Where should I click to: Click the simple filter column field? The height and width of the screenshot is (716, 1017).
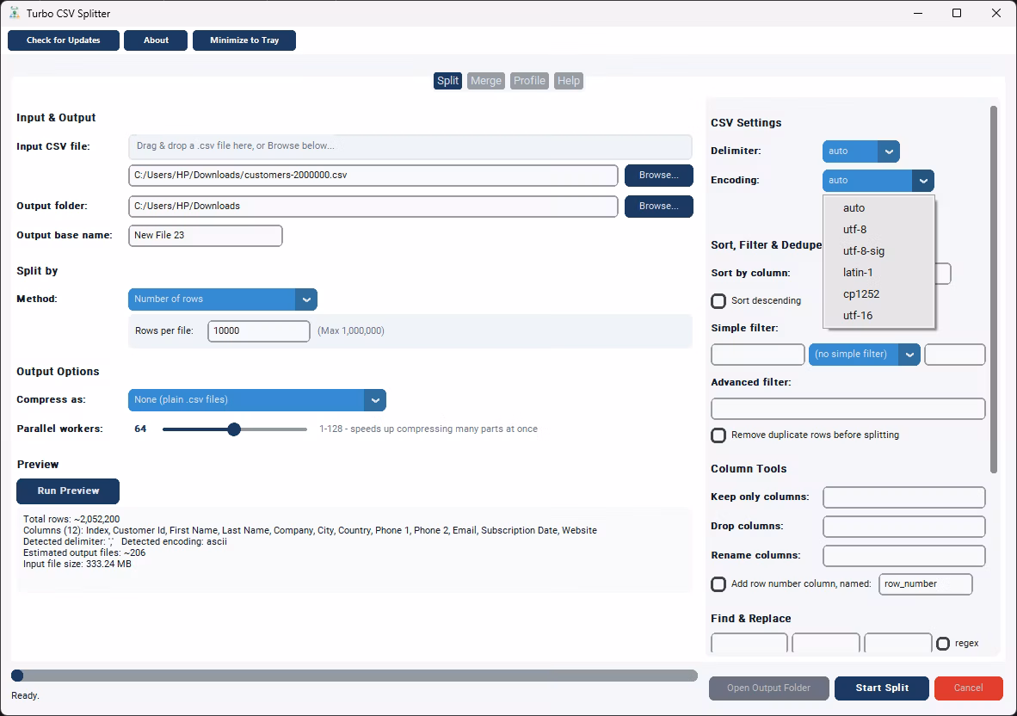tap(757, 355)
